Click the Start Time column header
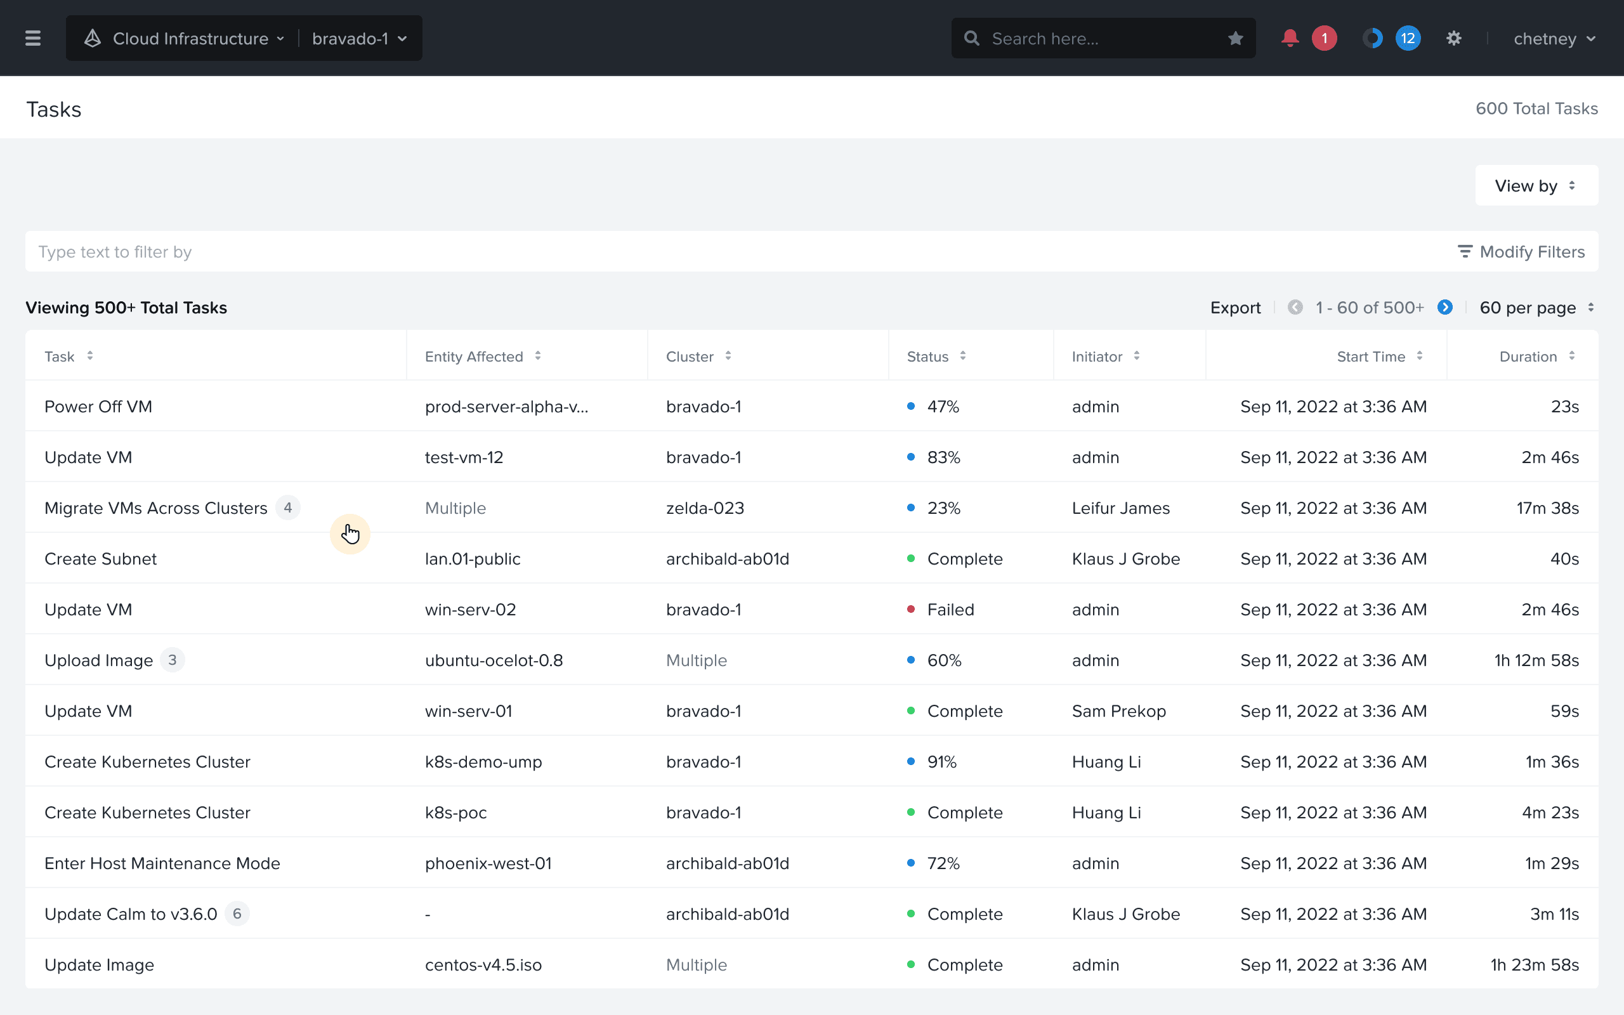This screenshot has width=1624, height=1015. click(1370, 357)
